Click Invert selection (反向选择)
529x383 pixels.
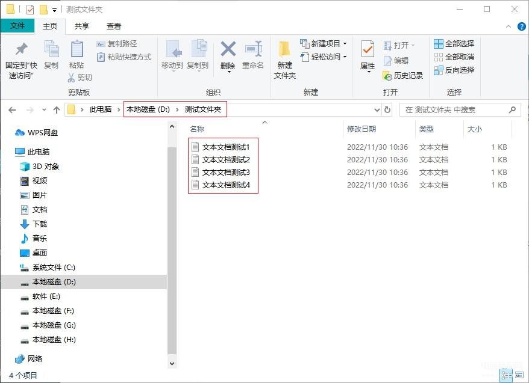pyautogui.click(x=454, y=70)
